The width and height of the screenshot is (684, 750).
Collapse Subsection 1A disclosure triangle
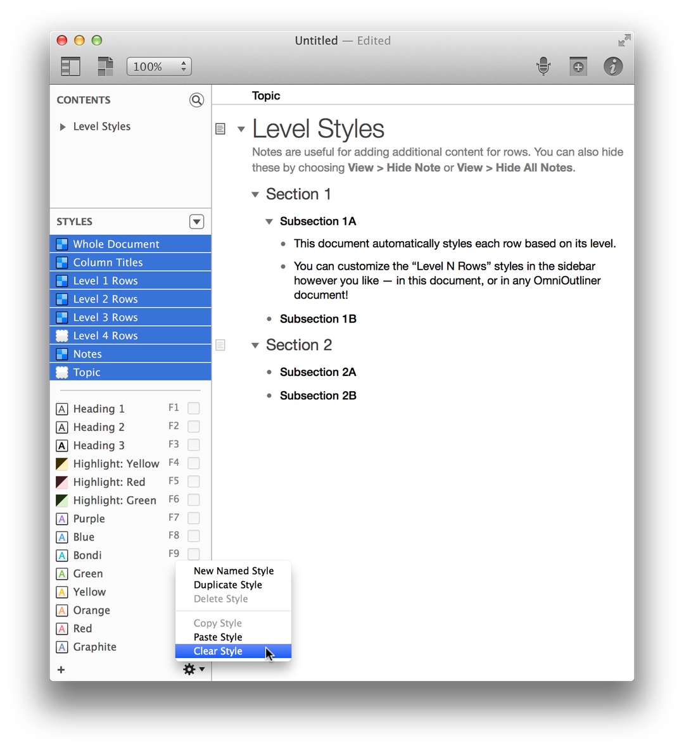pos(270,222)
